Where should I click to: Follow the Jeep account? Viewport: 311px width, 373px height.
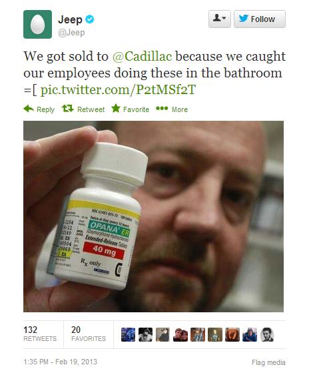tap(260, 19)
